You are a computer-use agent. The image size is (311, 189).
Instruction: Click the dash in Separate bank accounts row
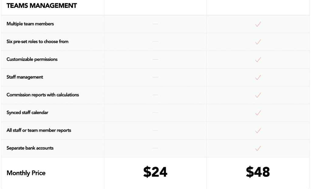coord(155,148)
